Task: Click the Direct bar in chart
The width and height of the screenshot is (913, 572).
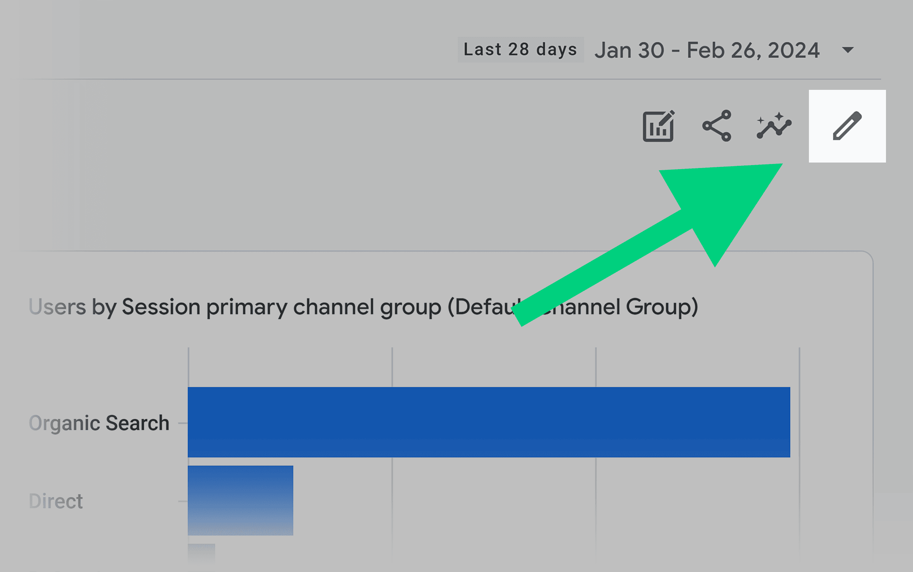Action: coord(240,500)
